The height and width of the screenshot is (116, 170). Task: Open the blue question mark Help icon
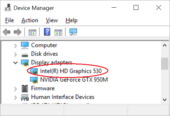pyautogui.click(x=47, y=32)
